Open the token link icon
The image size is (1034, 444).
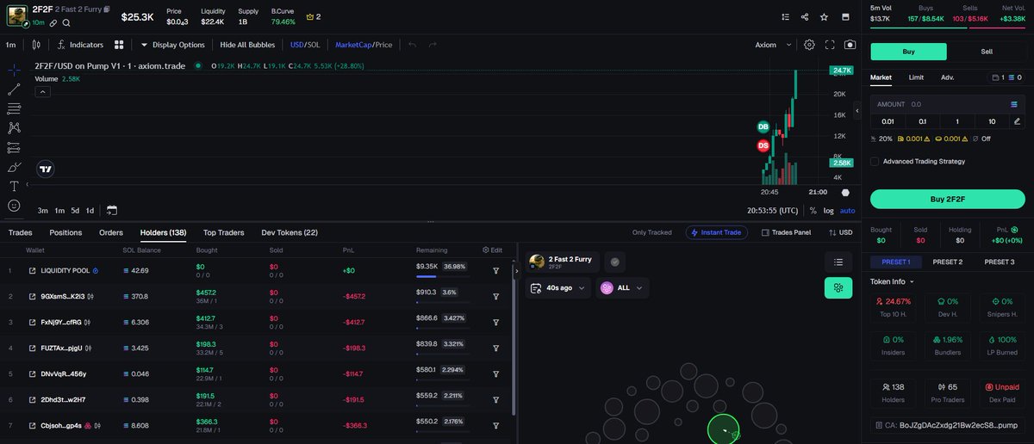(53, 23)
